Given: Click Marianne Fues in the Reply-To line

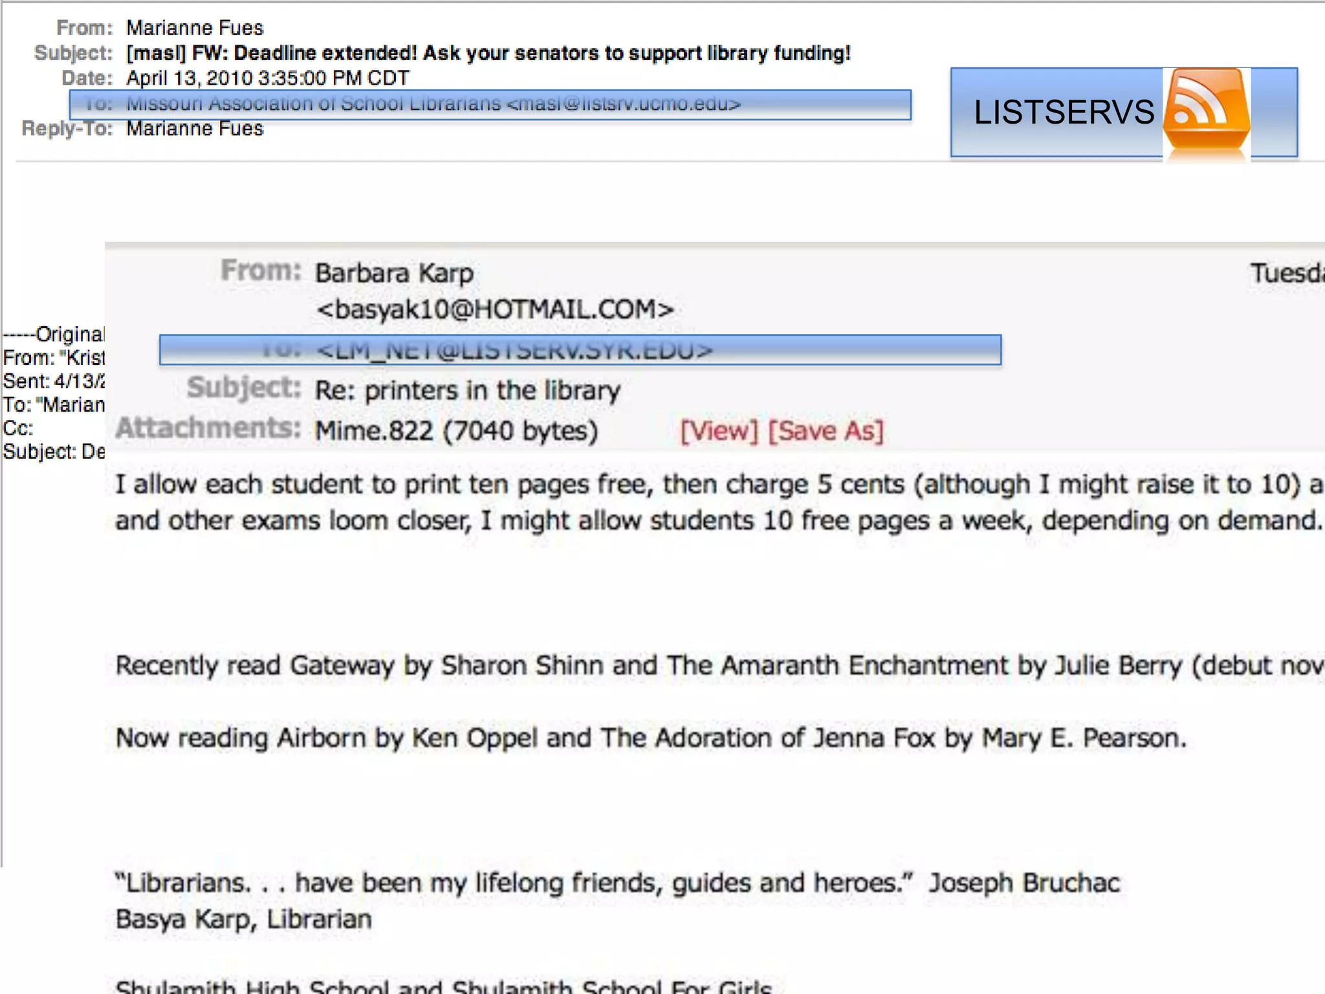Looking at the screenshot, I should point(195,128).
